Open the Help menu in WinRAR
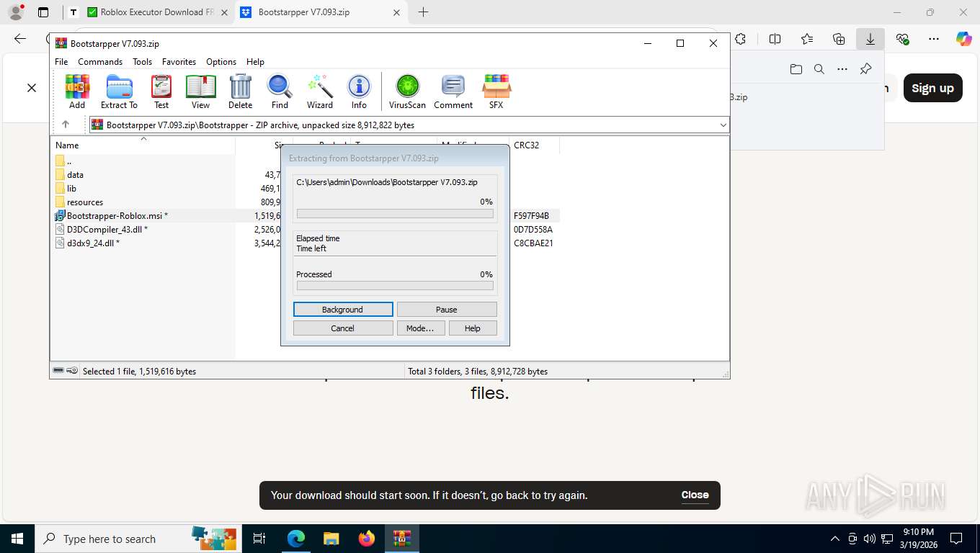The width and height of the screenshot is (980, 553). coord(255,62)
